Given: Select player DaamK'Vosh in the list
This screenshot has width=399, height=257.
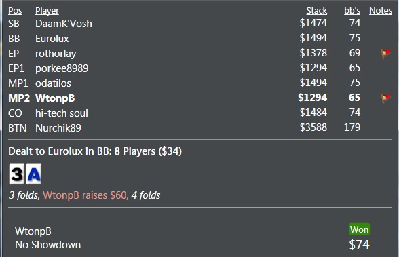Looking at the screenshot, I should [64, 24].
